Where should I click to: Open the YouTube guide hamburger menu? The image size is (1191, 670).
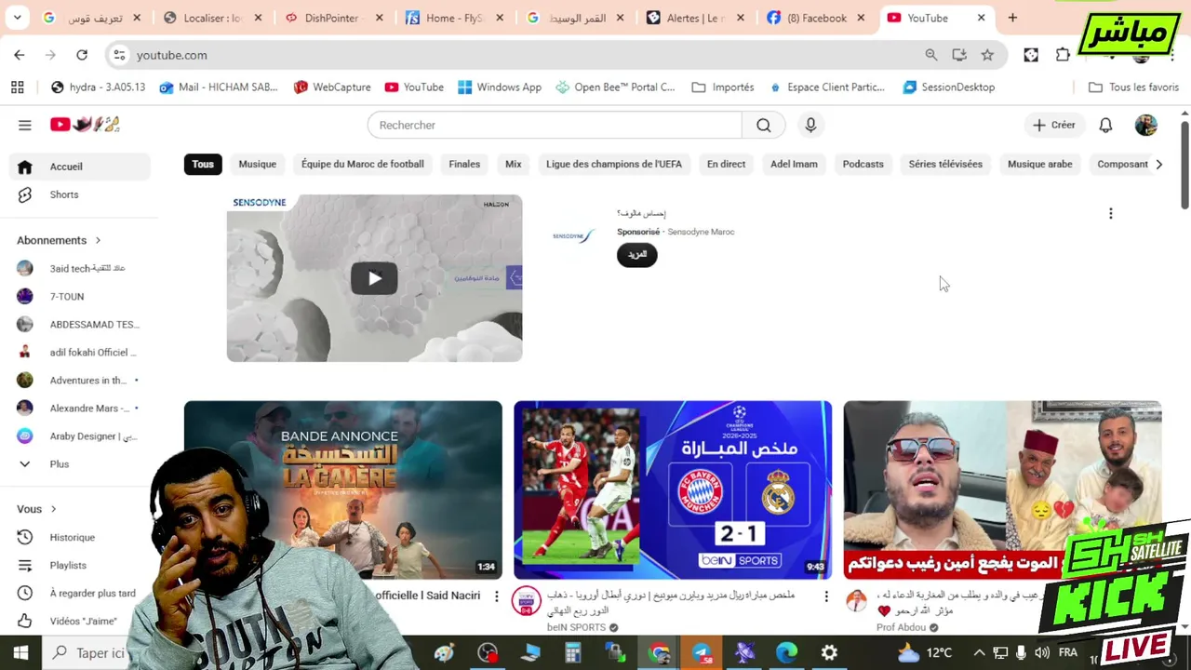(x=25, y=125)
